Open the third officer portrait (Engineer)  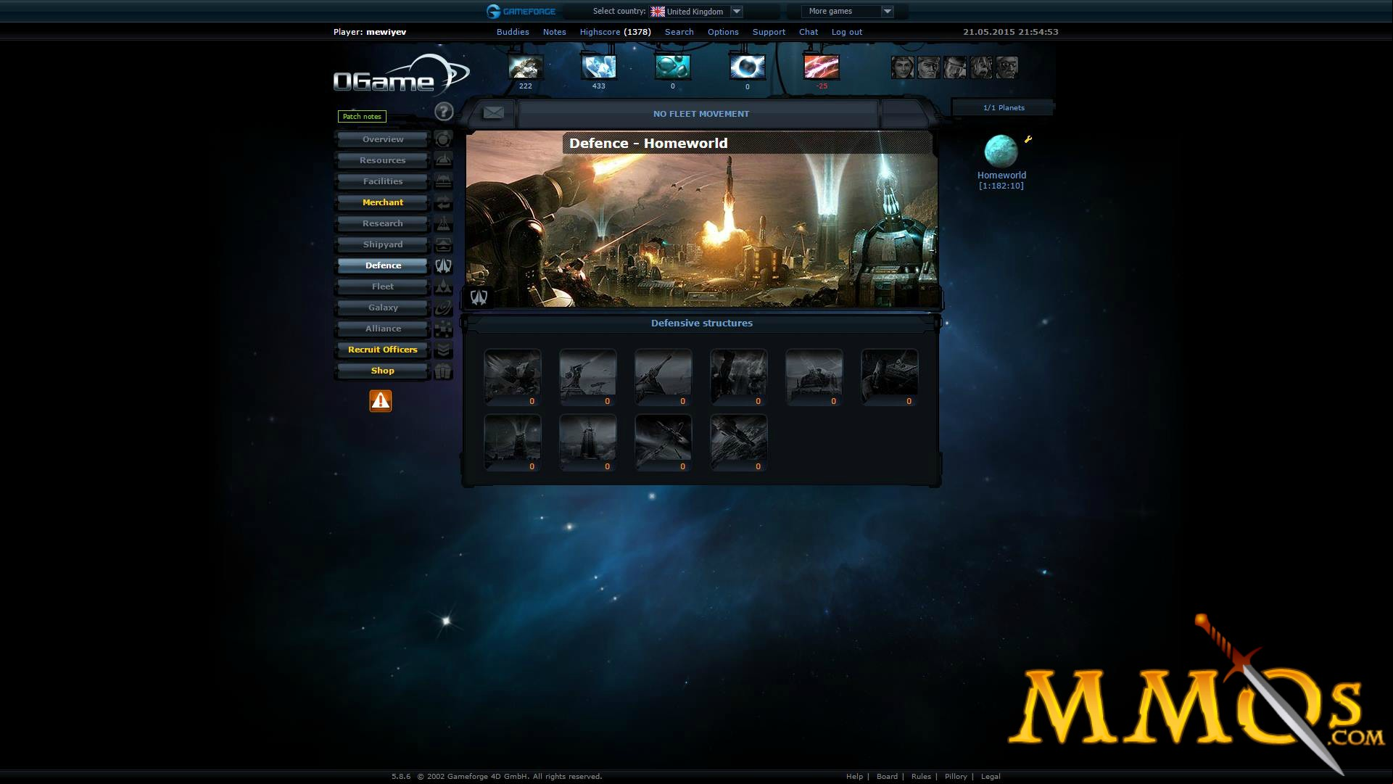coord(955,67)
